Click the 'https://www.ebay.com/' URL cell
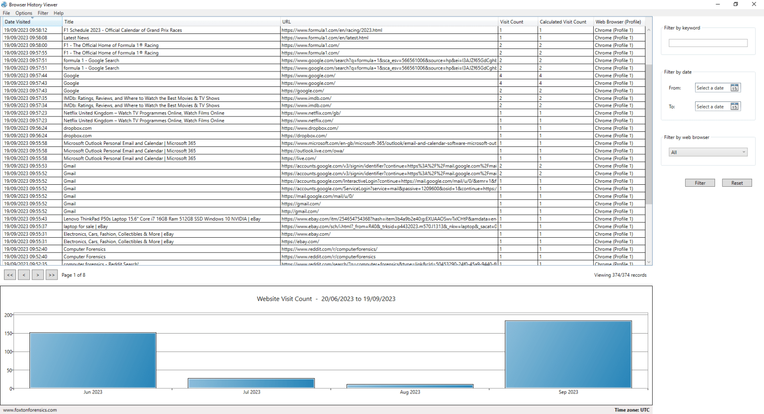 [x=389, y=234]
